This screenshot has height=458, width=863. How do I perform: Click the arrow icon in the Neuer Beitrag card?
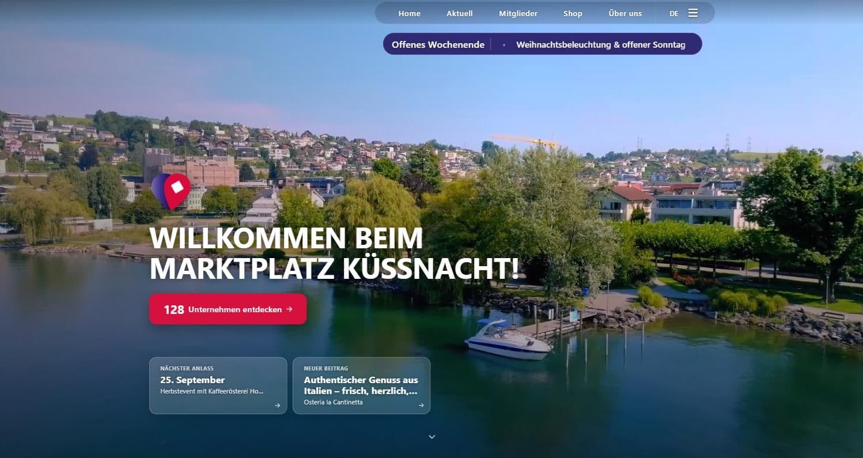tap(421, 405)
